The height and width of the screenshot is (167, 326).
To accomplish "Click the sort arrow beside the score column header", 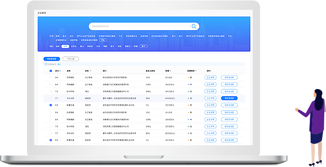I will coord(60,71).
